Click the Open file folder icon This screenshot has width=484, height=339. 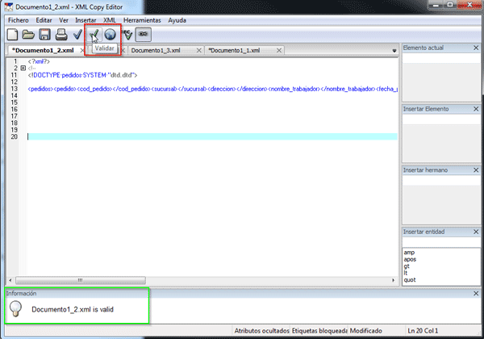28,35
